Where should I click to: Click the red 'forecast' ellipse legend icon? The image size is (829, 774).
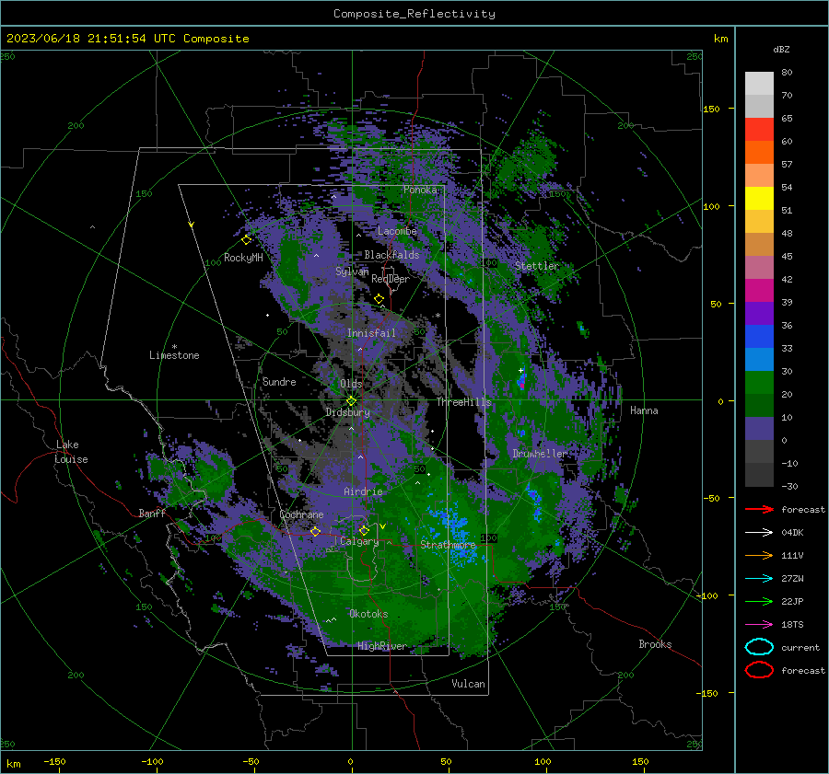pyautogui.click(x=759, y=670)
